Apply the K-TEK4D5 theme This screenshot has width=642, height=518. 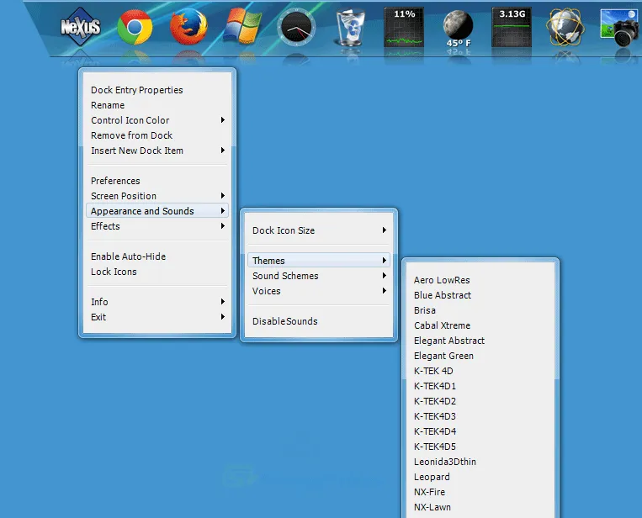pos(480,447)
